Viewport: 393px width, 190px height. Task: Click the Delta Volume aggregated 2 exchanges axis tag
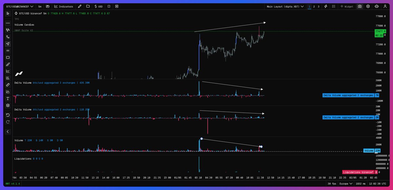351,117
